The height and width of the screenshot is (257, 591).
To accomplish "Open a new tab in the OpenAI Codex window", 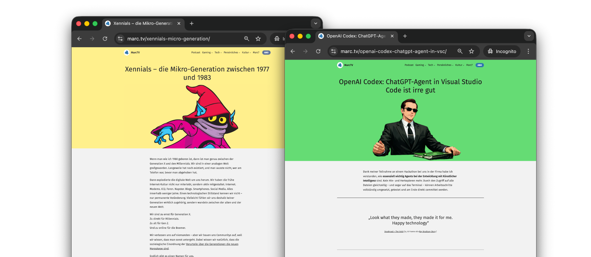I will click(405, 36).
